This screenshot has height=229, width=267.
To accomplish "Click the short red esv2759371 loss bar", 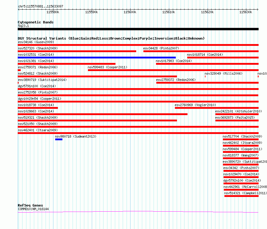I will point(19,70).
